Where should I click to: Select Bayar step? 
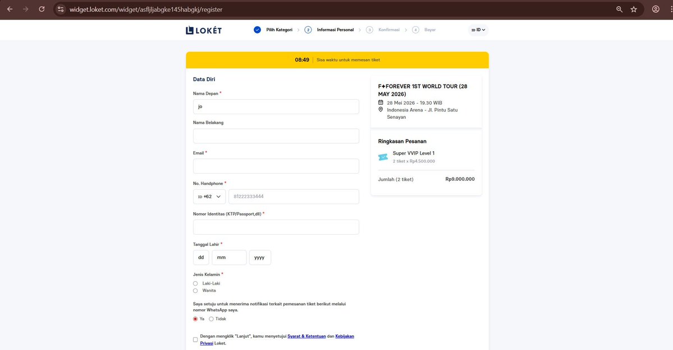(430, 30)
